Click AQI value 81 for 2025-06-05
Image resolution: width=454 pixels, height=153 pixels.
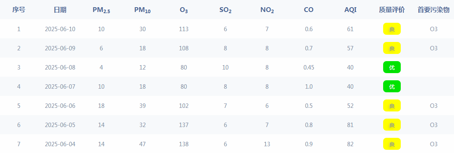350,125
